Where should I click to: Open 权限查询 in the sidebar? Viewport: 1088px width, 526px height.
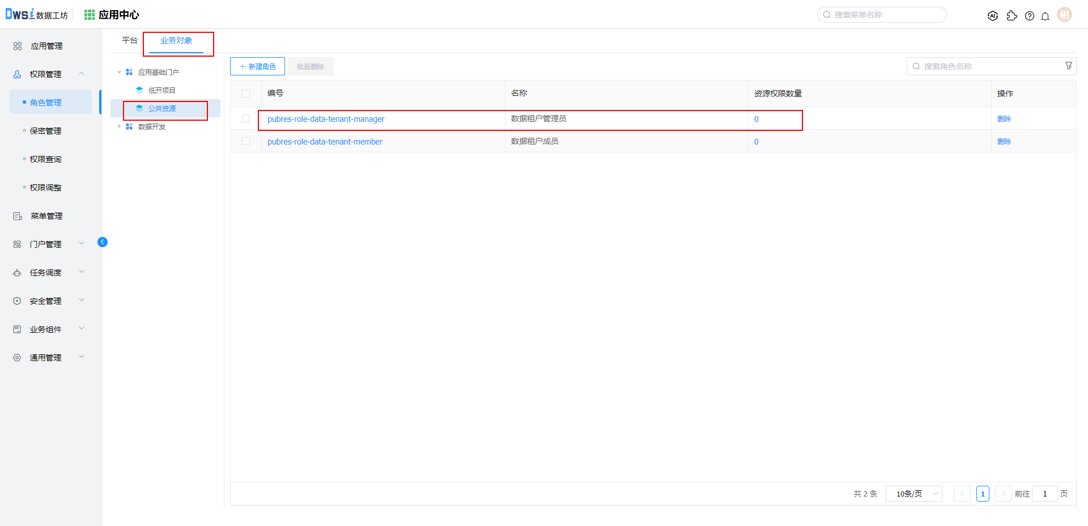click(45, 159)
